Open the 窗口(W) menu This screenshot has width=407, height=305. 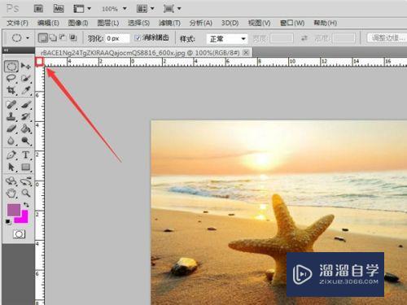(x=292, y=23)
